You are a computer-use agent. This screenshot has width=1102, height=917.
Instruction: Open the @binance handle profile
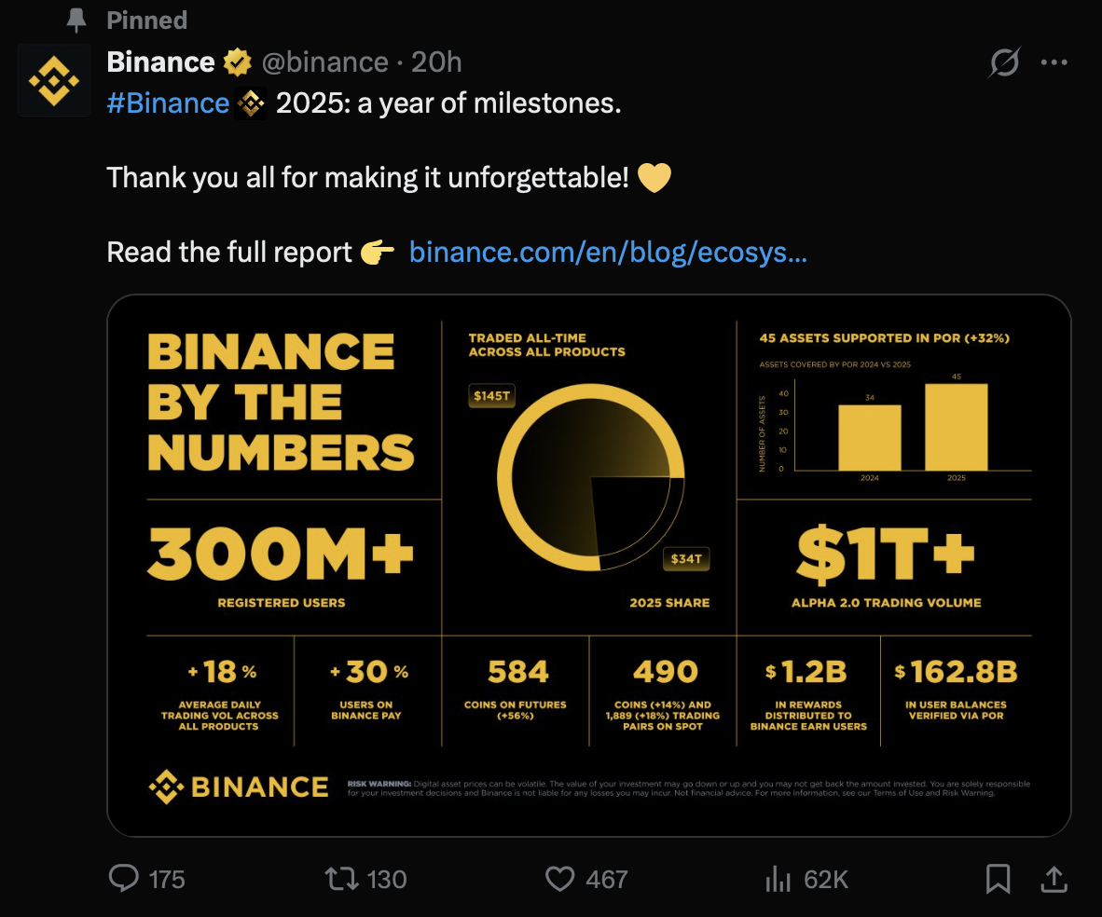click(324, 62)
